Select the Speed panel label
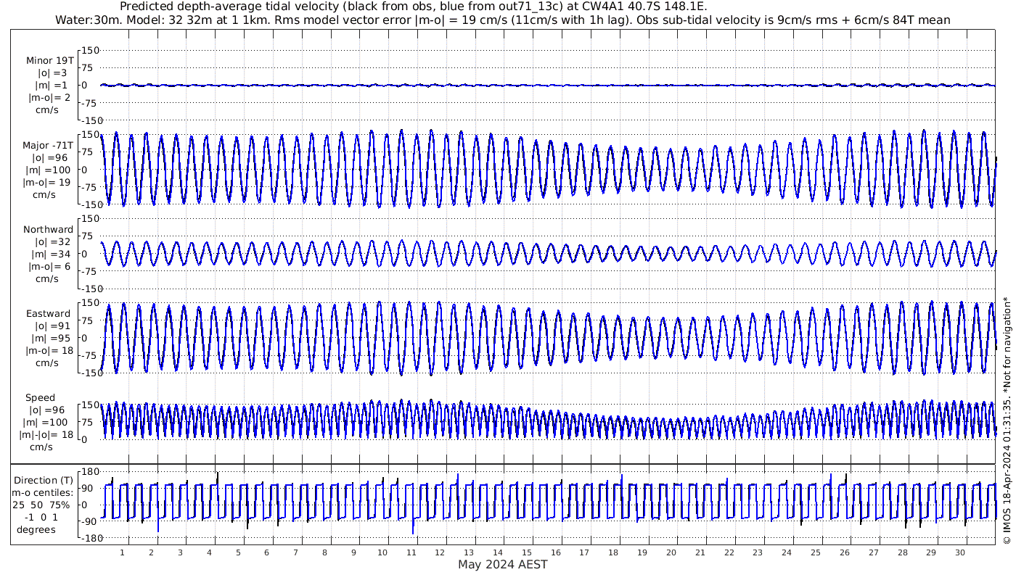 pos(40,398)
